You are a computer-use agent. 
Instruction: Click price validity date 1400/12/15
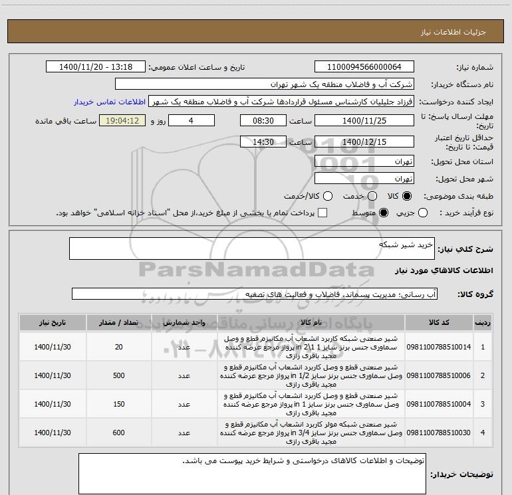pos(364,142)
